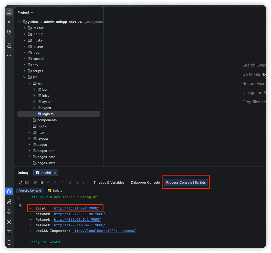Stop the running dev:h5 process

point(27,182)
